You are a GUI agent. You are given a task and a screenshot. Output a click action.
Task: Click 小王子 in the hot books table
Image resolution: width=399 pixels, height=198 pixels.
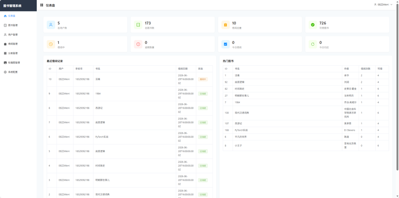click(x=238, y=146)
